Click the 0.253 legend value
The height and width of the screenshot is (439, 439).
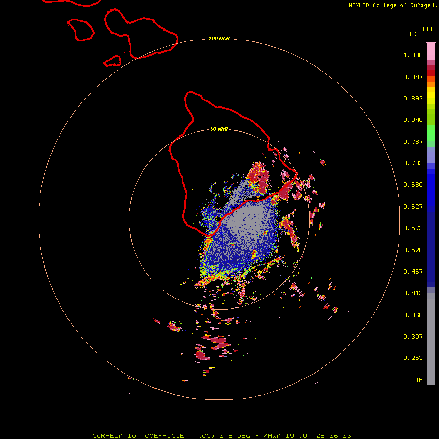click(413, 358)
